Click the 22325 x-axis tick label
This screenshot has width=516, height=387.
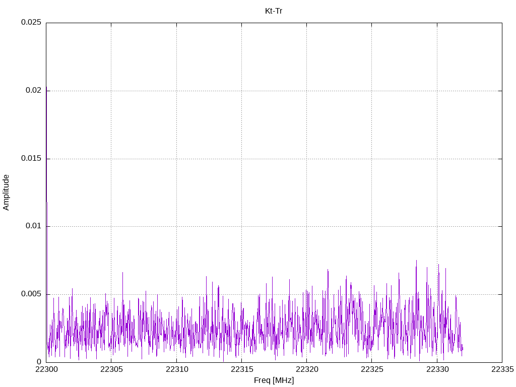[x=371, y=369]
